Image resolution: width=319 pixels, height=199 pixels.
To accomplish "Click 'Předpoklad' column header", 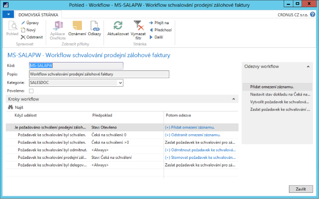I will (102, 115).
